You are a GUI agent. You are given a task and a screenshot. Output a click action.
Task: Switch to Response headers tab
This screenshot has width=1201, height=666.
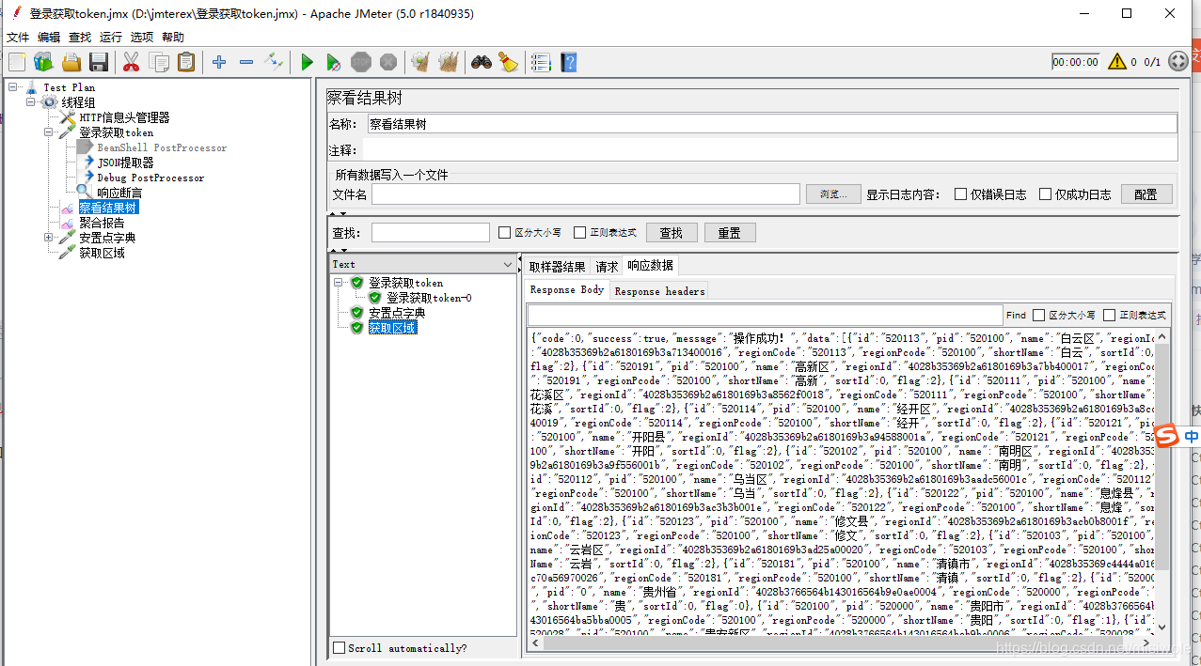pos(659,291)
